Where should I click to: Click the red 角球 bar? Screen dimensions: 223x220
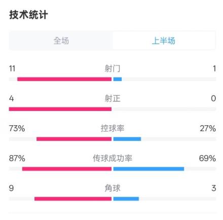point(73,199)
